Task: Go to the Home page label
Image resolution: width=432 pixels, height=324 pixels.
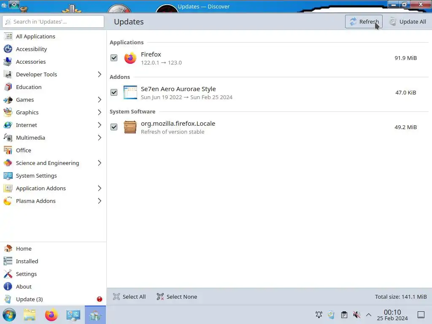Action: tap(24, 248)
